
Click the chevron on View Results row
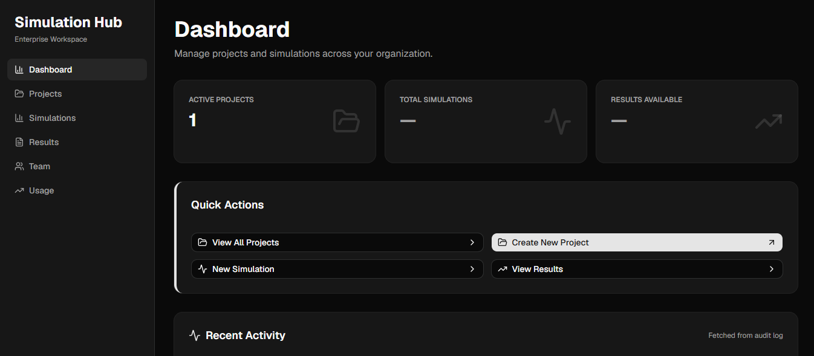[772, 269]
